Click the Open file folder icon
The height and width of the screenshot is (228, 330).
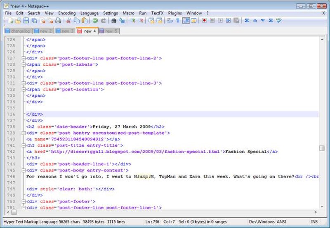tap(18, 20)
